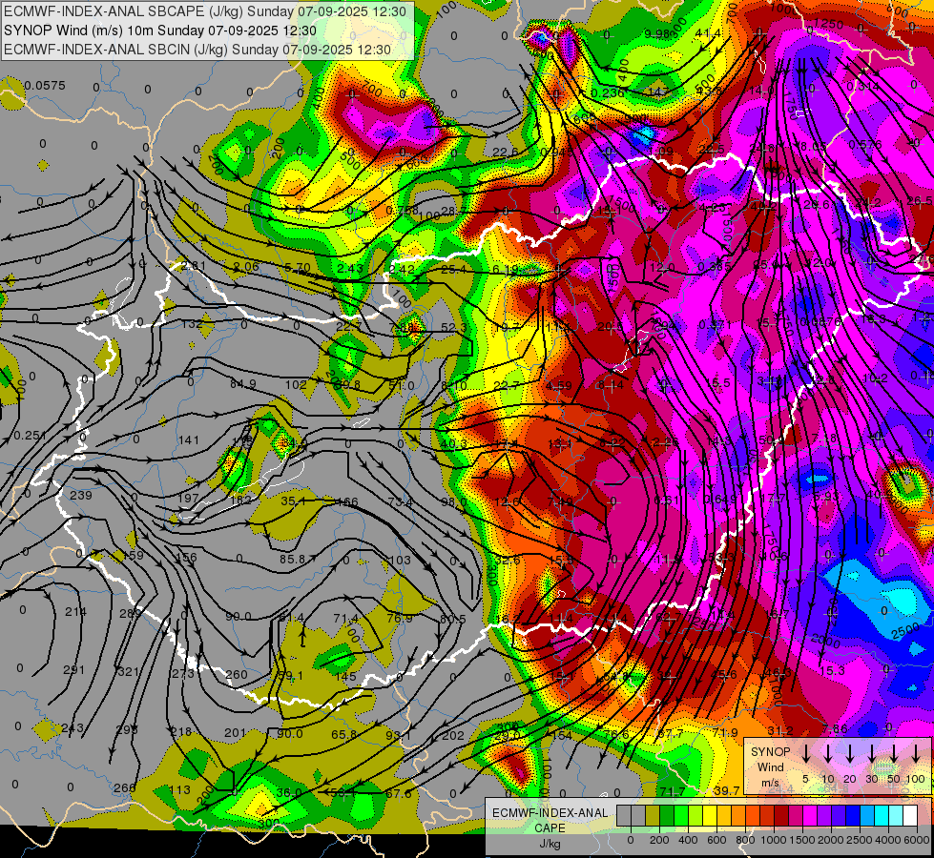Viewport: 934px width, 858px height.
Task: Click the 67.6 value on the map
Action: (399, 793)
